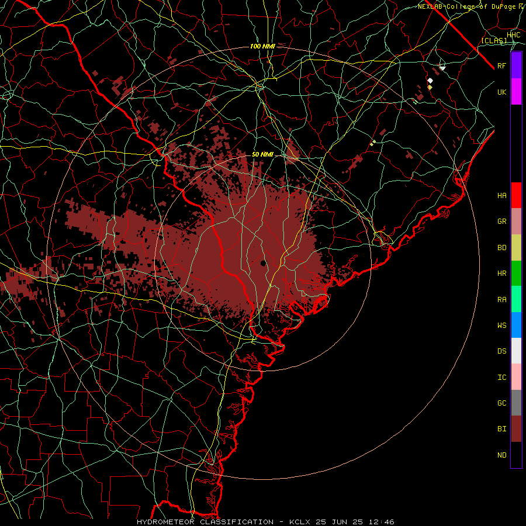526x526 pixels.
Task: Click the ND legend label
Action: coord(501,455)
